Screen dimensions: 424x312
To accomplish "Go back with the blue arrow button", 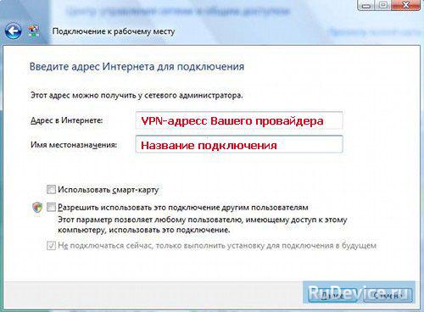I will click(x=13, y=31).
